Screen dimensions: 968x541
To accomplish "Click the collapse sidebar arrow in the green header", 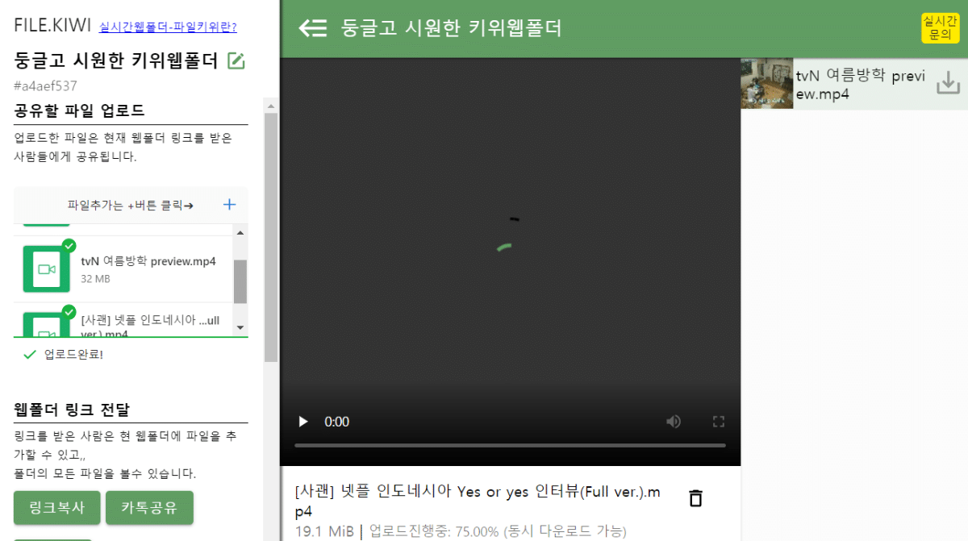I will click(313, 28).
